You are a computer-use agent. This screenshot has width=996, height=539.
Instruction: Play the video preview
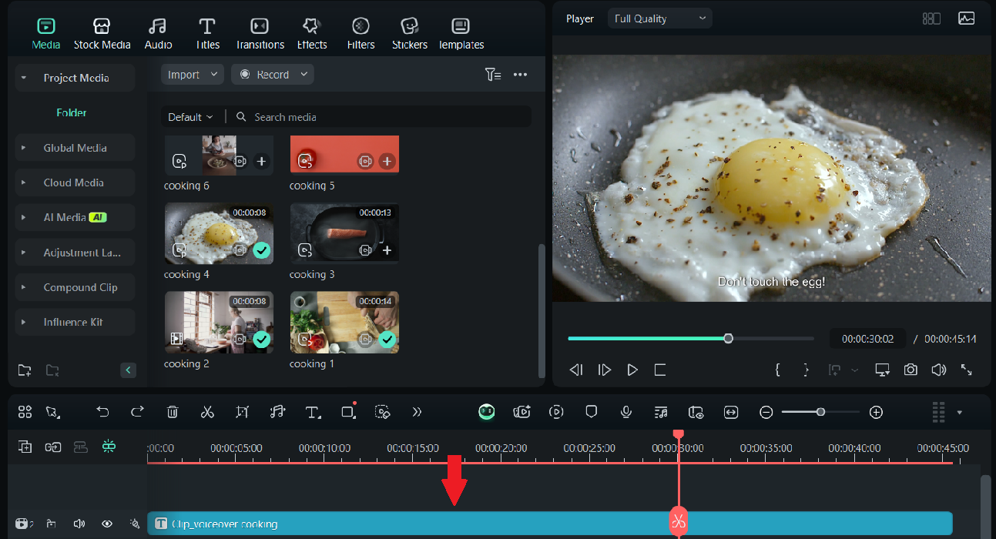[632, 370]
